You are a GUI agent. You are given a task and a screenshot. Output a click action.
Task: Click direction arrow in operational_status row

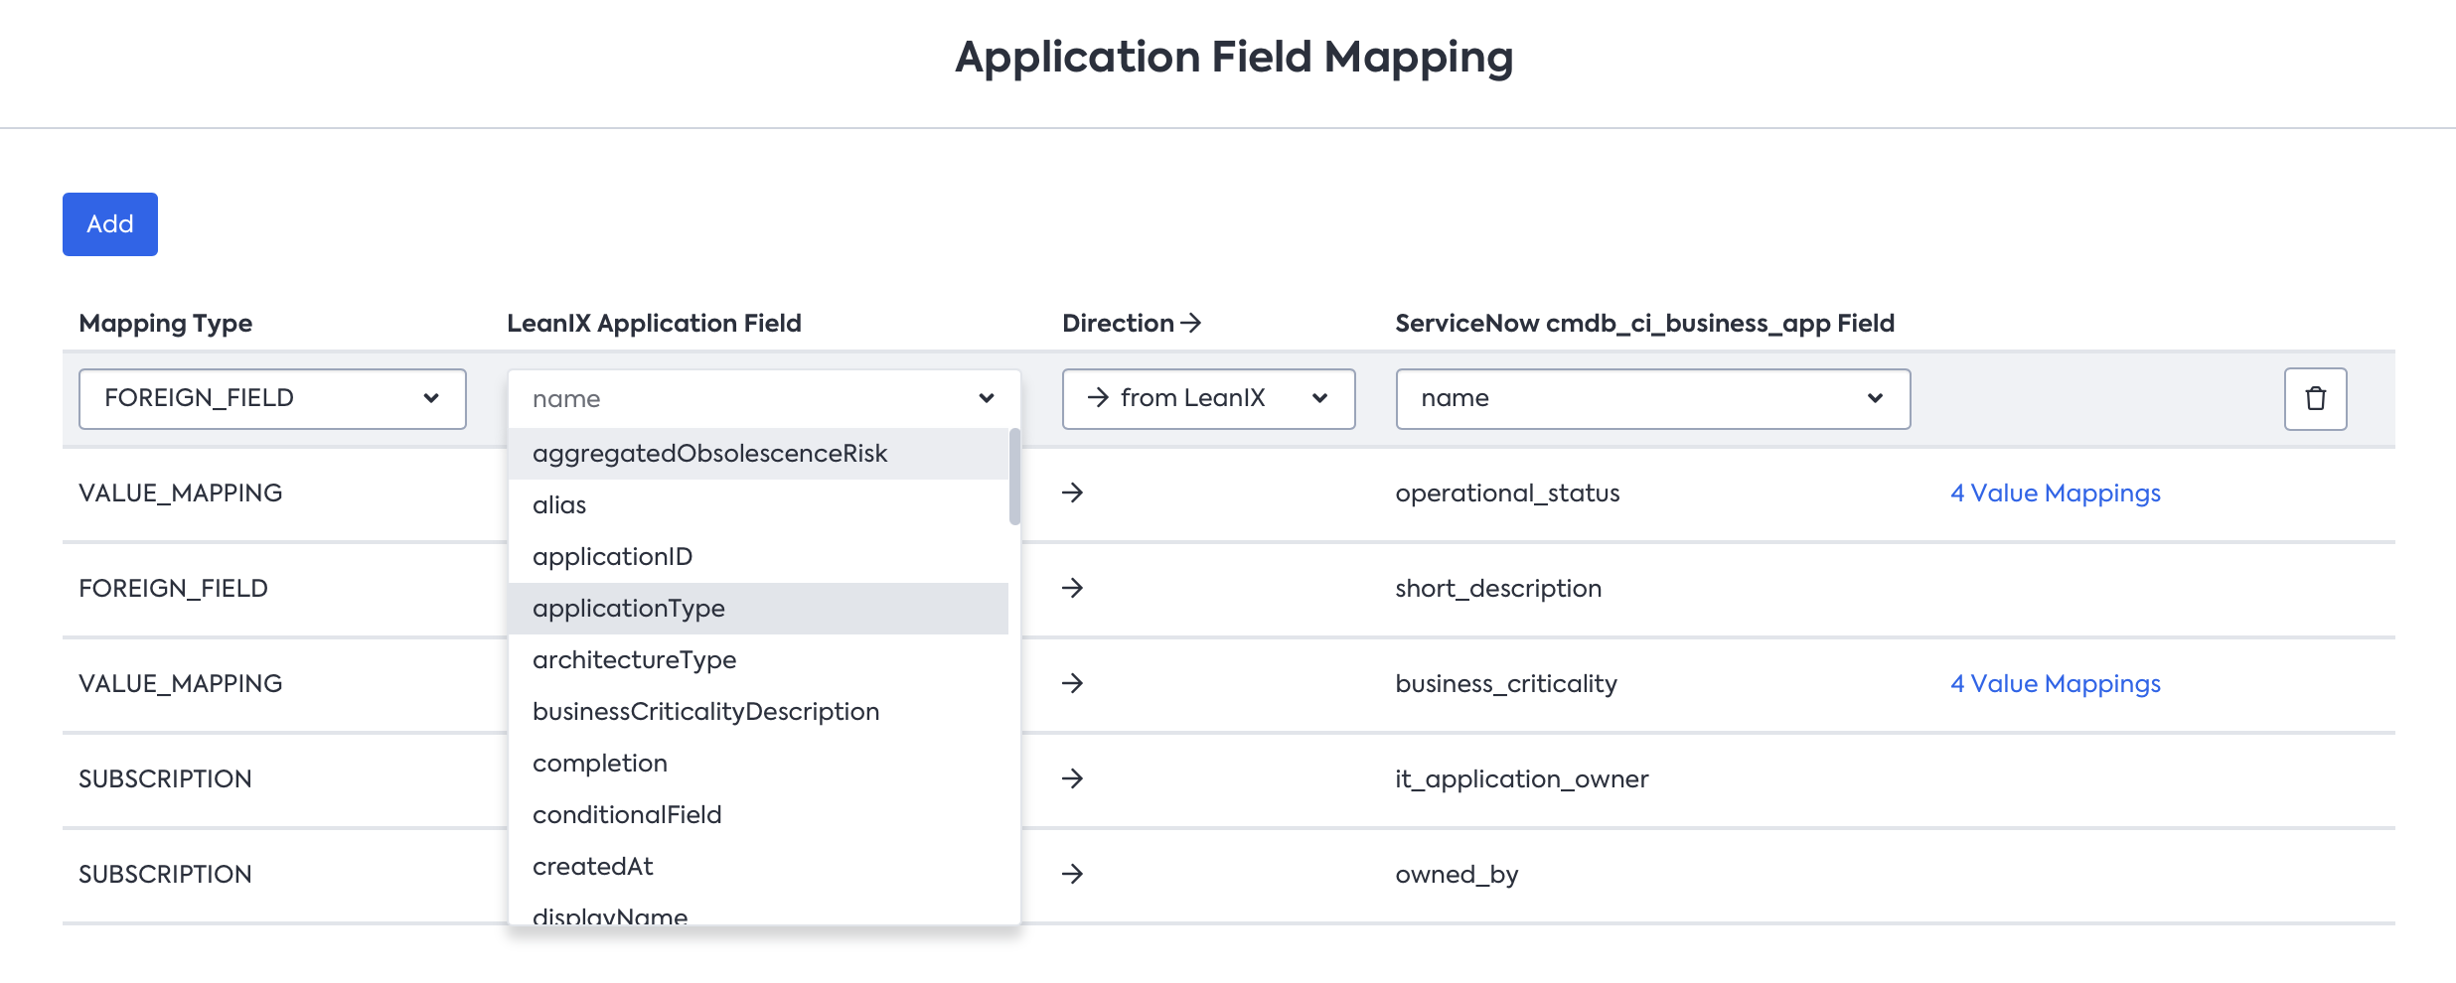pyautogui.click(x=1072, y=492)
